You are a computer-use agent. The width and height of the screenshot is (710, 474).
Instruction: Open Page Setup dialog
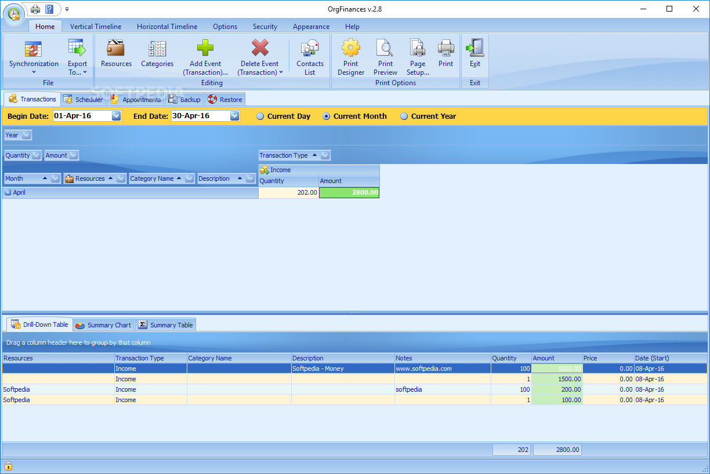[418, 57]
